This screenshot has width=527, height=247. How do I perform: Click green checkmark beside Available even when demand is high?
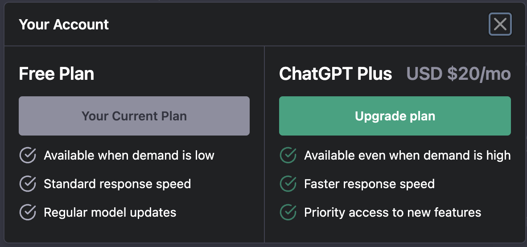click(288, 155)
